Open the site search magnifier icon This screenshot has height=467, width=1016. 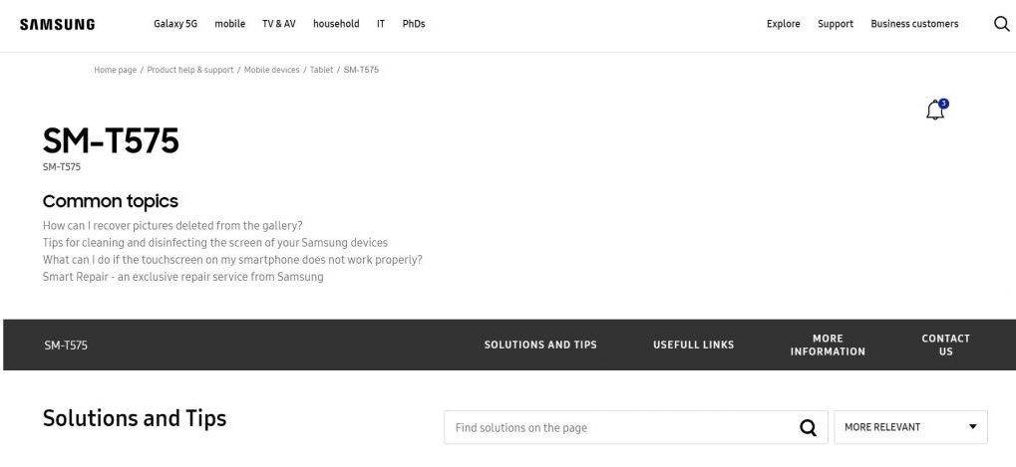[1001, 24]
